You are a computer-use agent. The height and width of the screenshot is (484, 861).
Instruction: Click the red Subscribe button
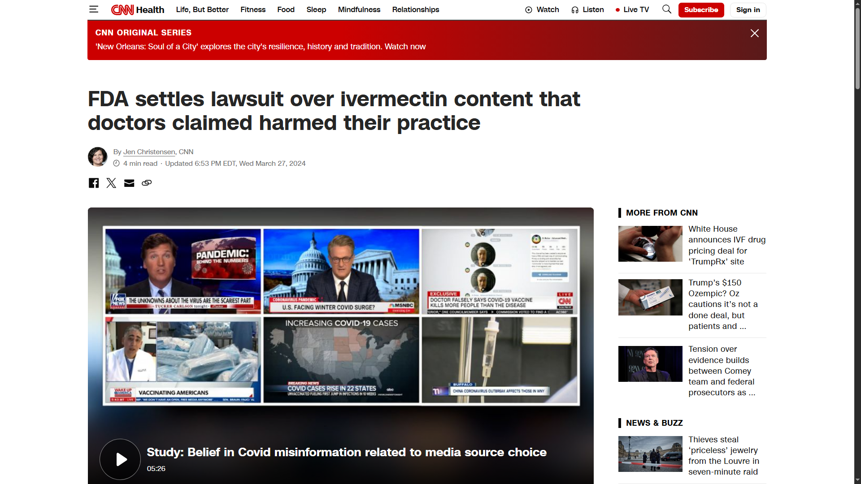tap(701, 10)
